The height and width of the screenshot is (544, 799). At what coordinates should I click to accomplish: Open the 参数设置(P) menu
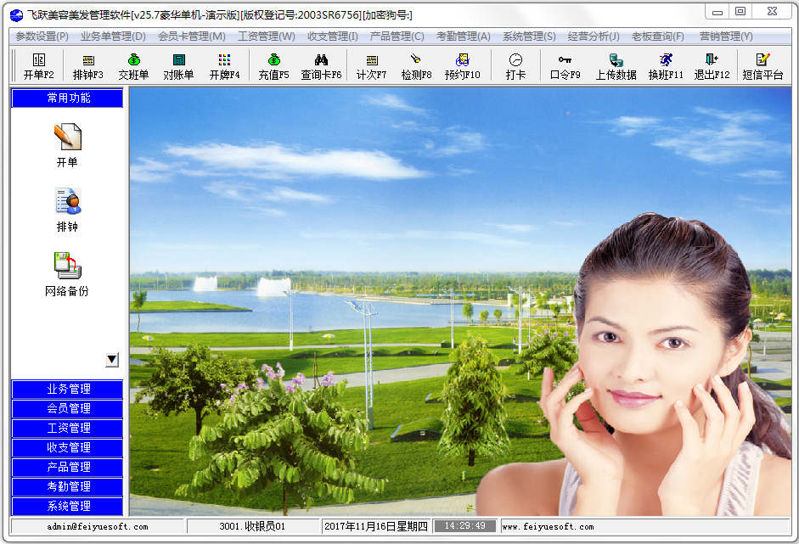pyautogui.click(x=42, y=36)
